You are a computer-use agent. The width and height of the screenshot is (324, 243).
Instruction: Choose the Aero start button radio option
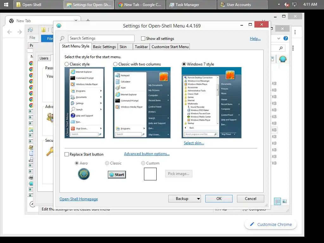(x=77, y=163)
